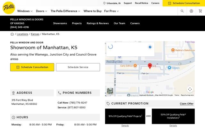Screen dimensions: 205x128
Task: Open Careers in the black bar
Action: (135, 23)
